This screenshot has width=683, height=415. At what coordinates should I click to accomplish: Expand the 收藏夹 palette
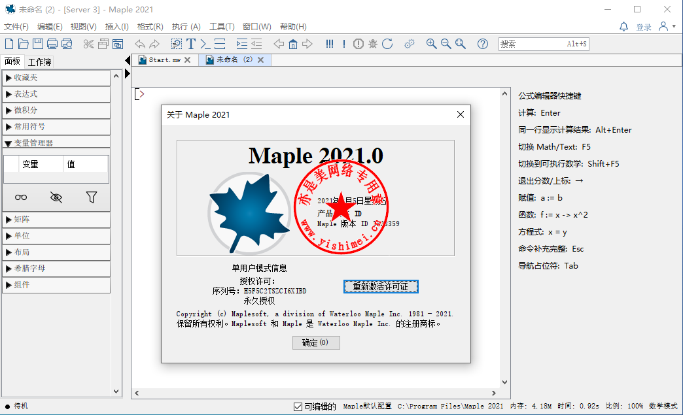point(56,78)
